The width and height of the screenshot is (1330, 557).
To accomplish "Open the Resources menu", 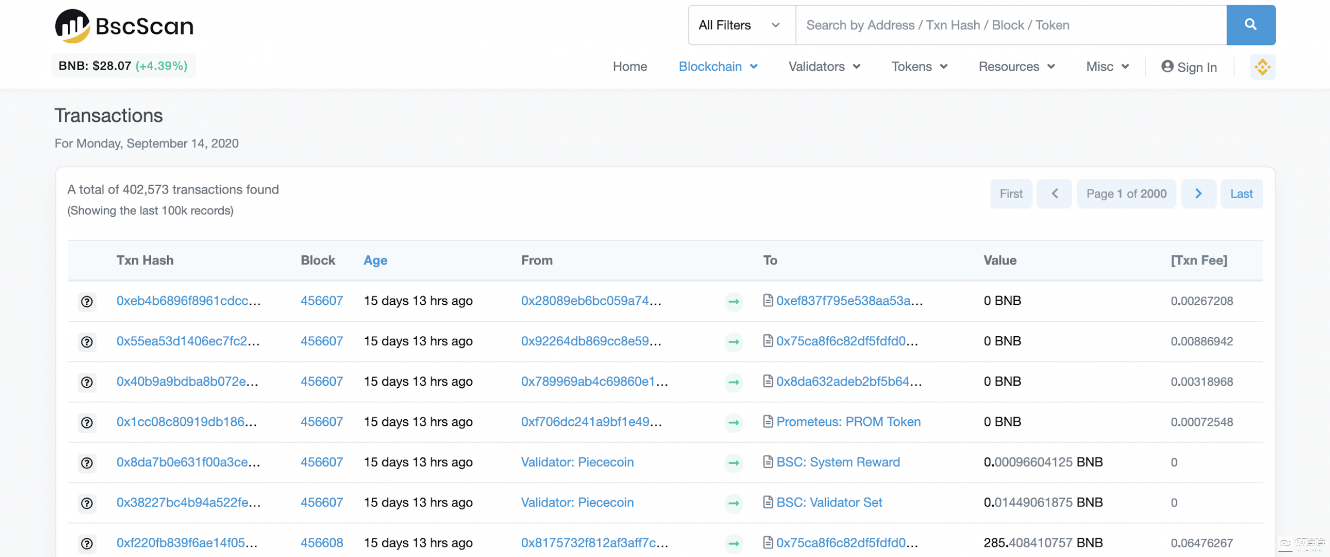I will pyautogui.click(x=1016, y=67).
